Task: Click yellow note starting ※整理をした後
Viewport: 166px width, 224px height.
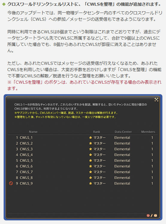Action: point(65,117)
